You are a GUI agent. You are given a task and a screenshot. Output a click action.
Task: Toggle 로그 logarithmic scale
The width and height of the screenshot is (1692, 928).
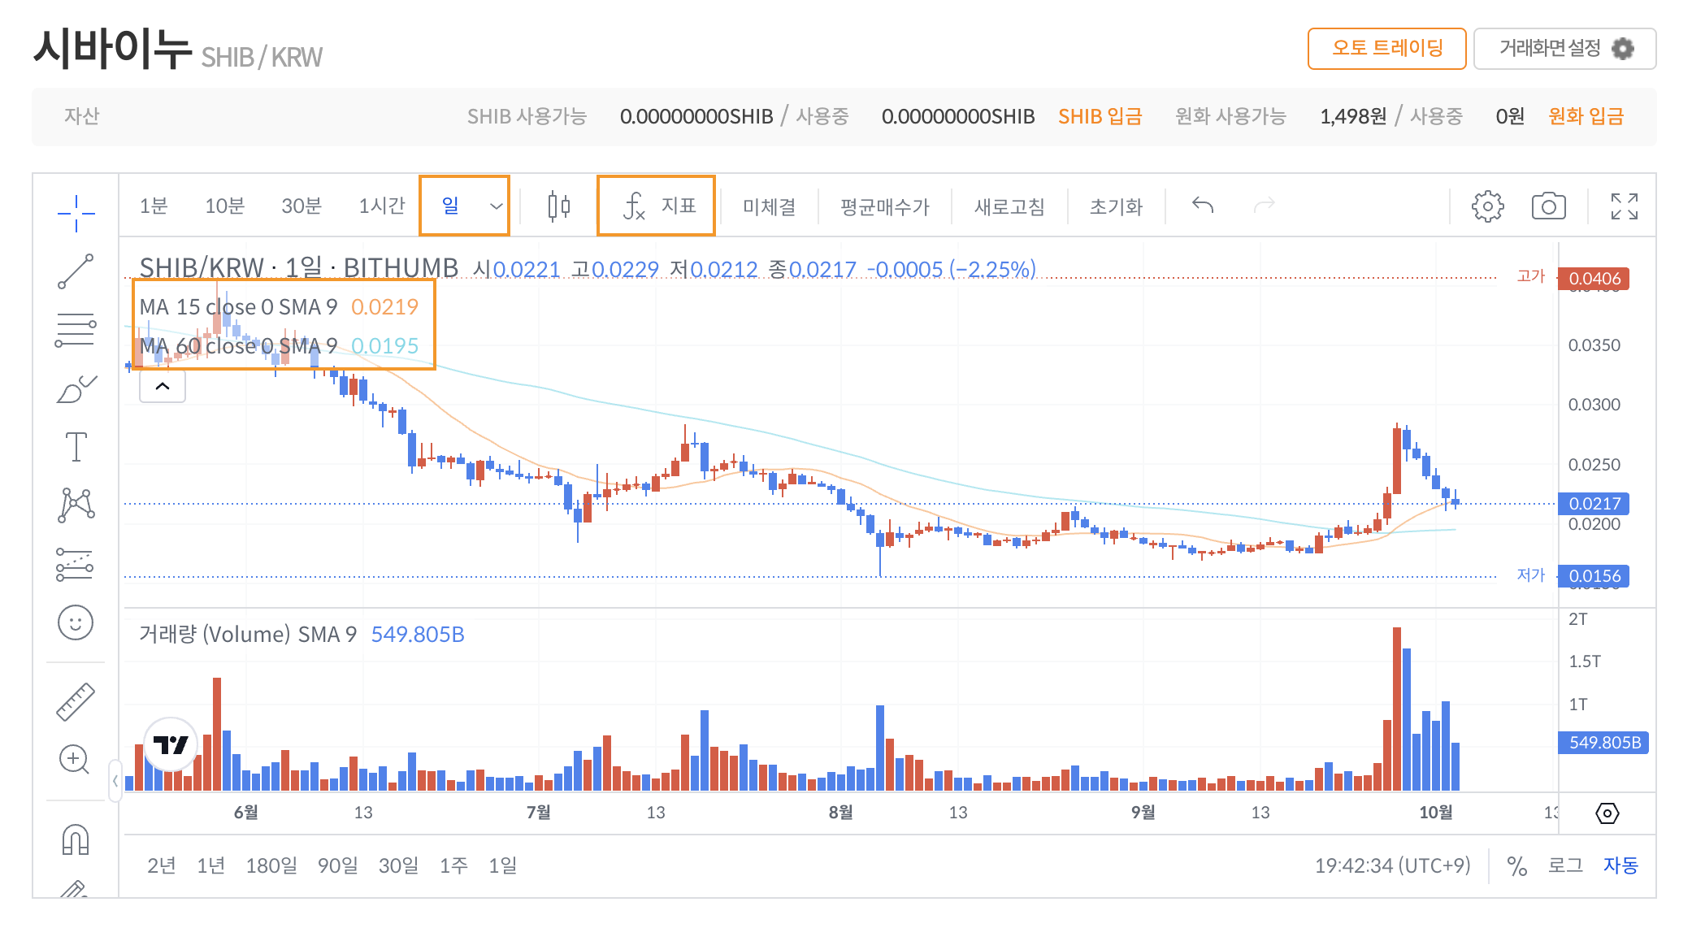tap(1565, 865)
